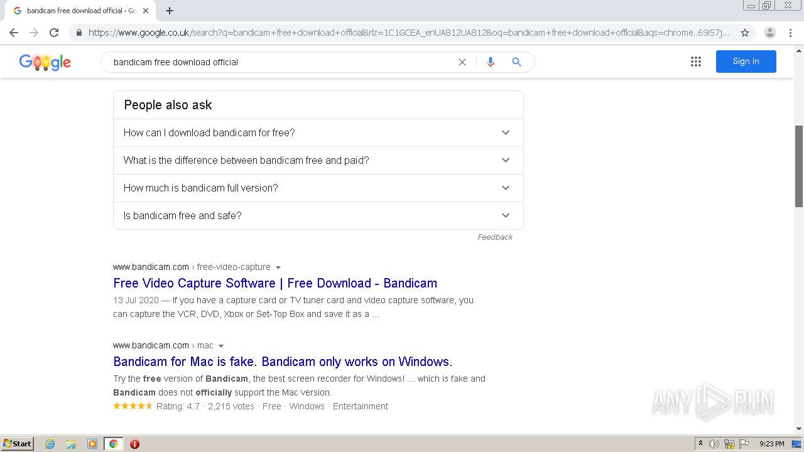804x452 pixels.
Task: Click the Chrome taskbar icon
Action: pos(113,444)
